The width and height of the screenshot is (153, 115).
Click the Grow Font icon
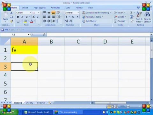[x=33, y=17]
